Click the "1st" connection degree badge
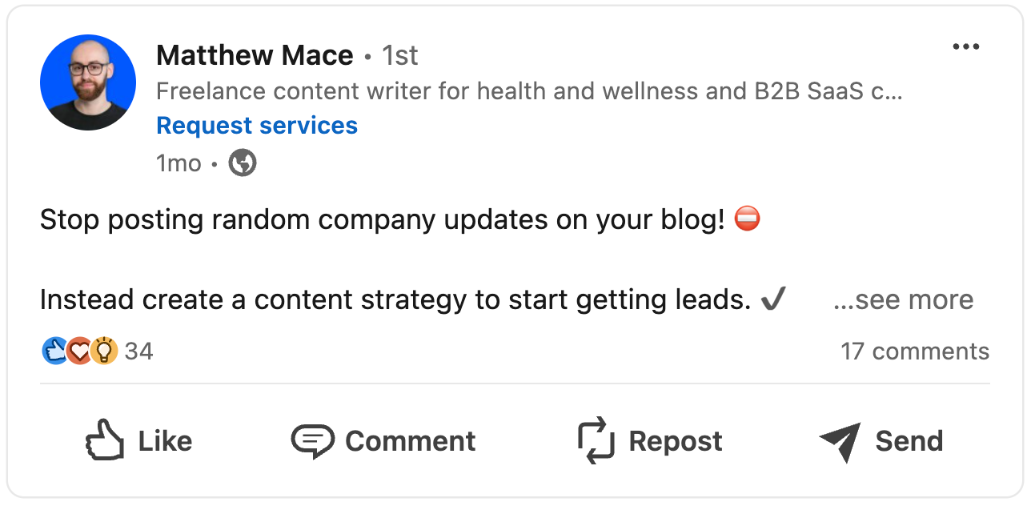The width and height of the screenshot is (1031, 506). [x=399, y=55]
